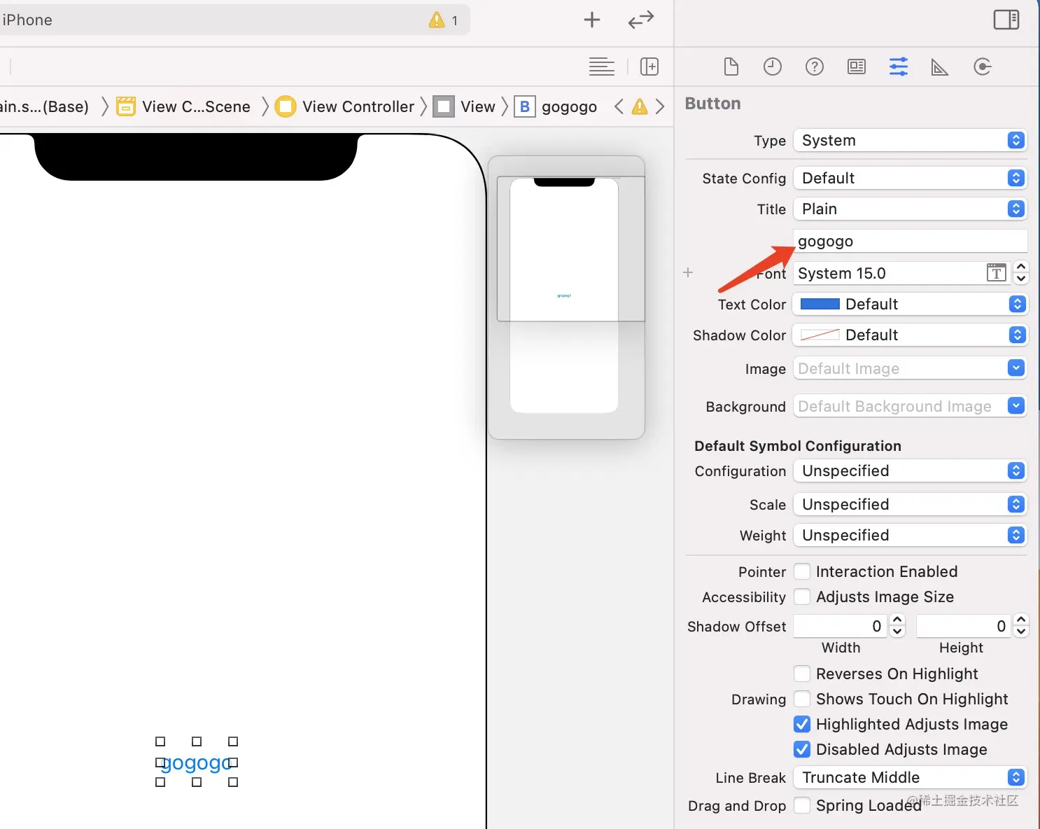
Task: Click the View Controller Scene storyboard icon
Action: click(x=126, y=106)
